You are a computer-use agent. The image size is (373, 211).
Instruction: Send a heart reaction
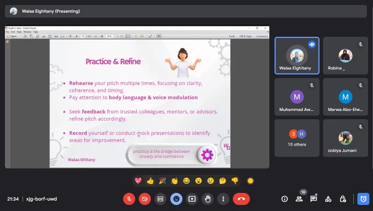pyautogui.click(x=138, y=181)
